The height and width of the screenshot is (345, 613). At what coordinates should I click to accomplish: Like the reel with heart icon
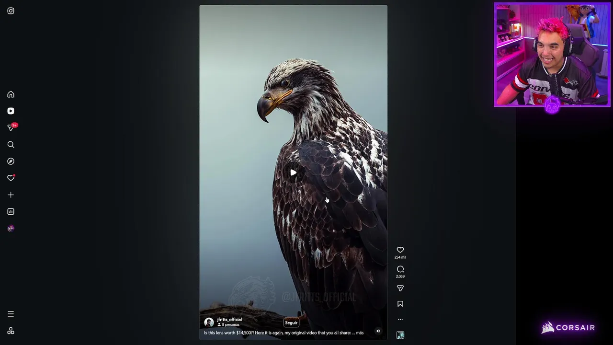(400, 250)
